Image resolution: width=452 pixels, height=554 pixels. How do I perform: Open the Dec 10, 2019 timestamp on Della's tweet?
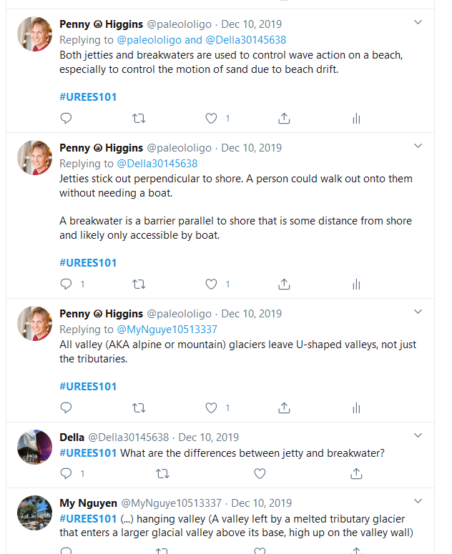click(x=208, y=437)
